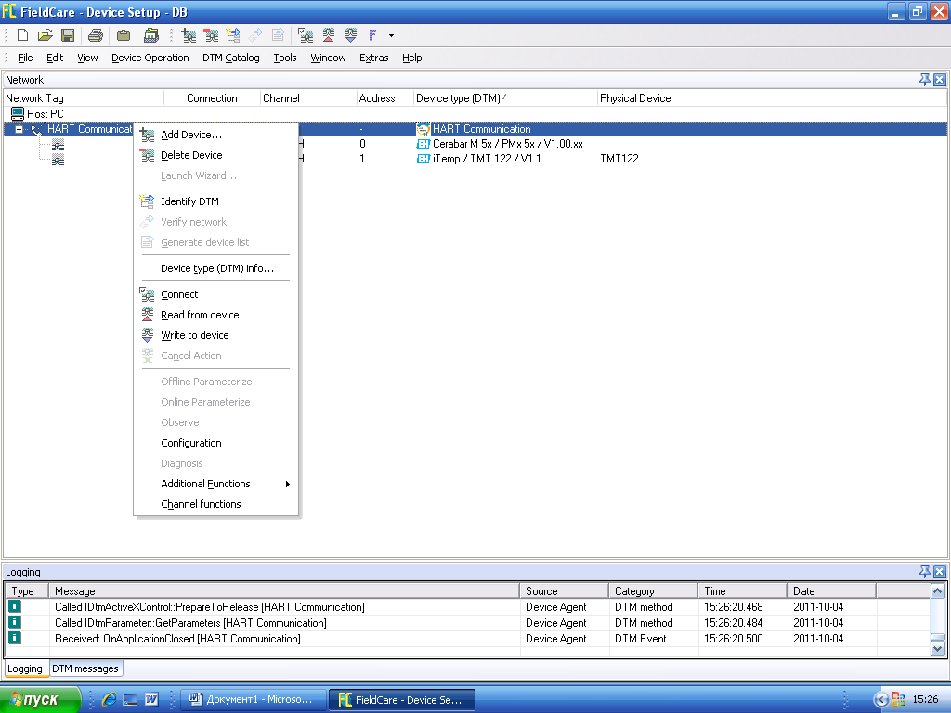Select the Cerabar M 5x device row
Screen dimensions: 951x713
click(x=507, y=144)
